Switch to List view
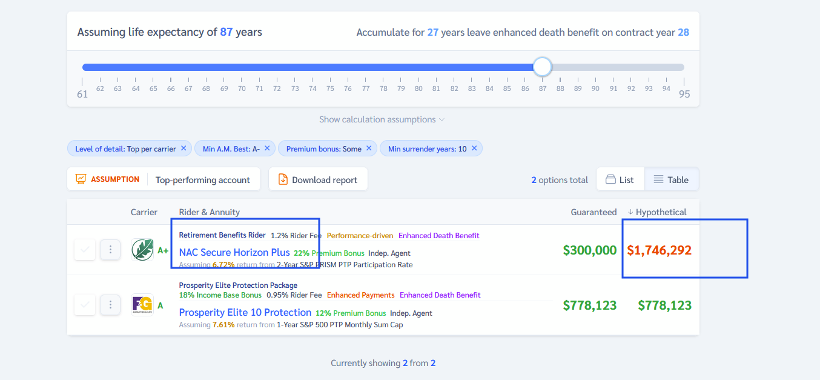The image size is (820, 380). (620, 179)
